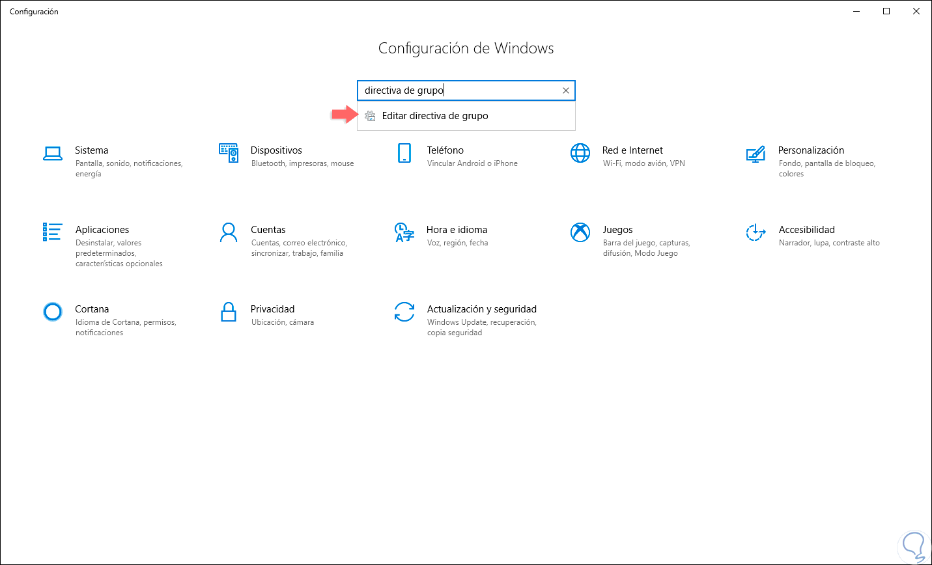
Task: Go to Teléfono settings title
Action: pyautogui.click(x=445, y=150)
